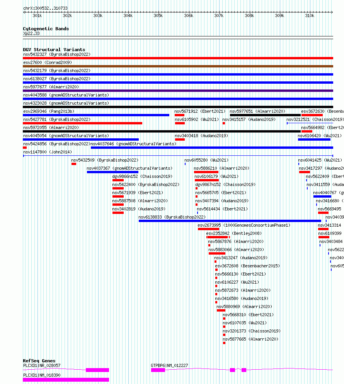
Task: Click the DGV Structural Variants track title
Action: pyautogui.click(x=54, y=50)
